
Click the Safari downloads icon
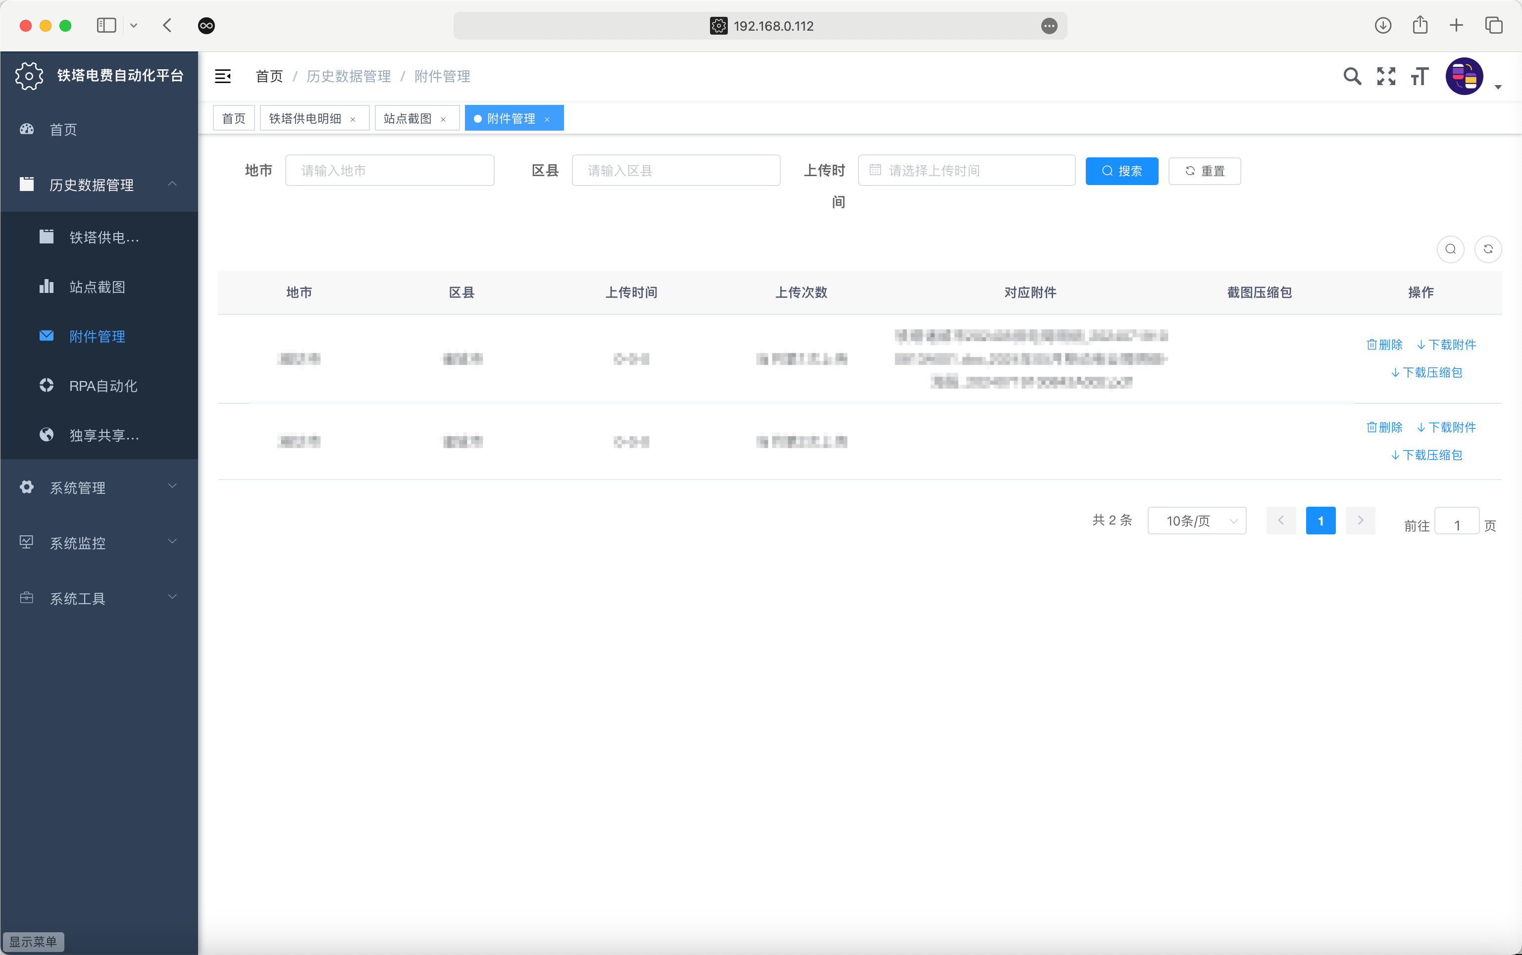pos(1382,25)
